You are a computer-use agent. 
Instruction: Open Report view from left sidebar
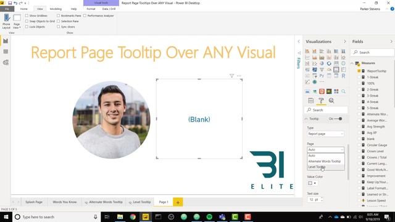click(x=6, y=41)
